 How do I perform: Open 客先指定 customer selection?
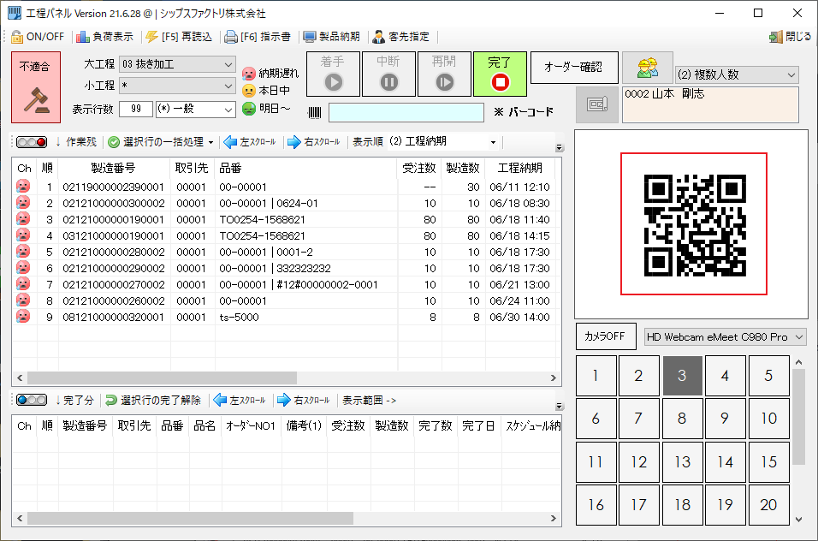[401, 37]
